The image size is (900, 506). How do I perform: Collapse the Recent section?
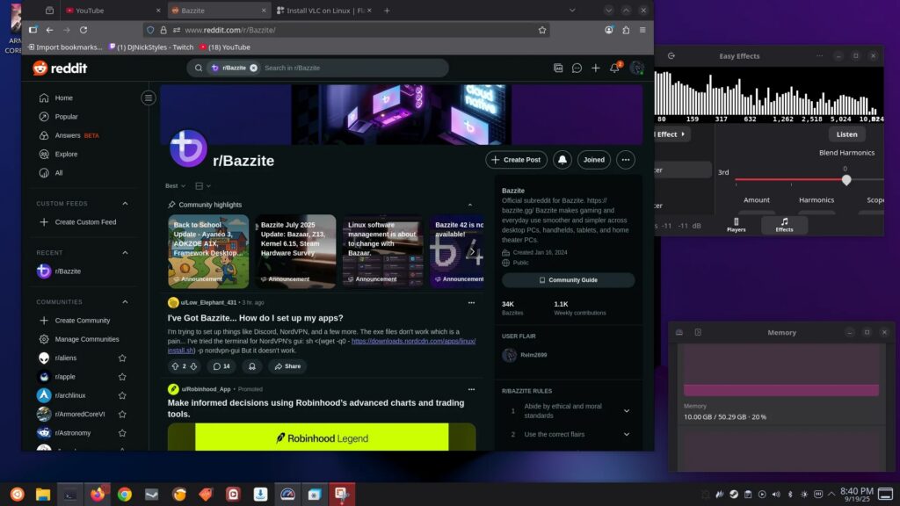click(125, 253)
